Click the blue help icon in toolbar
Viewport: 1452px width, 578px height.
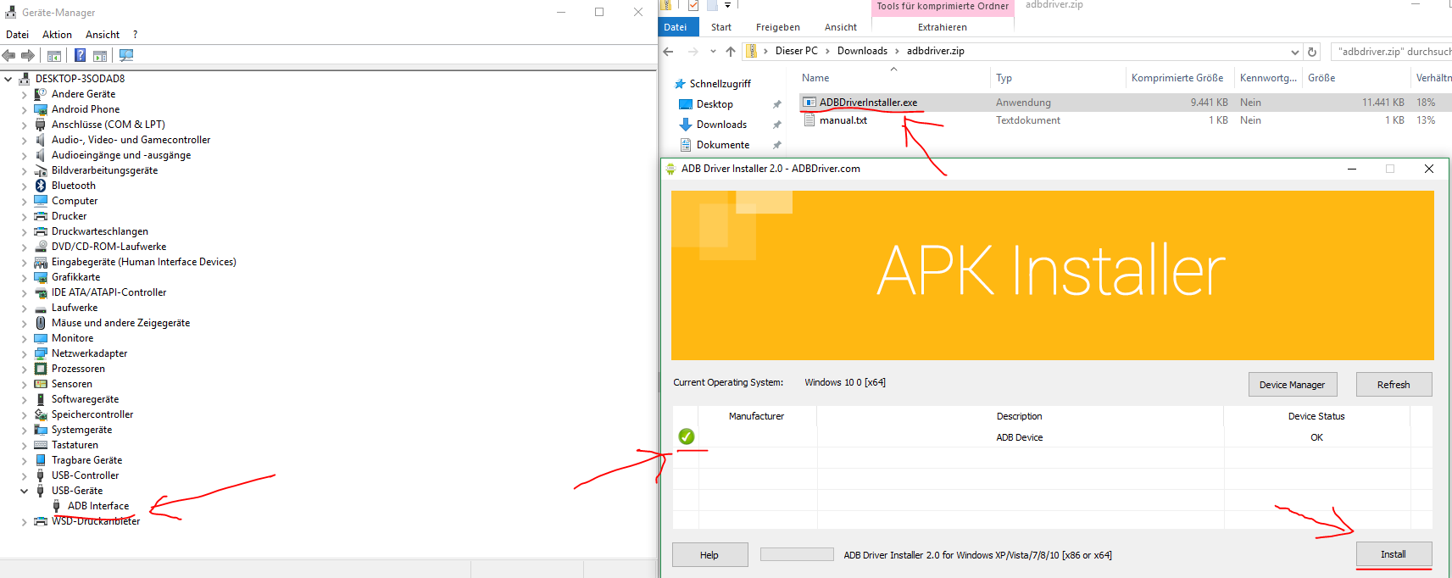pyautogui.click(x=80, y=56)
